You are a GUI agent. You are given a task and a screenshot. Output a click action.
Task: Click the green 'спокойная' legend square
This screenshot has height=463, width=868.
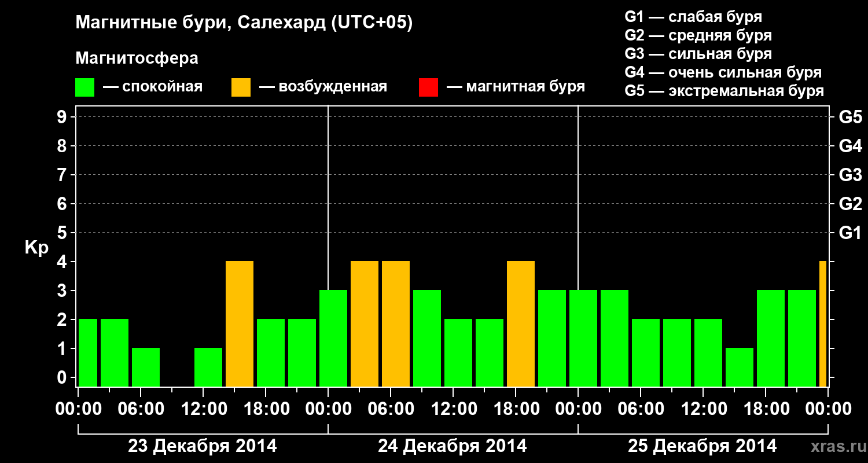point(85,87)
